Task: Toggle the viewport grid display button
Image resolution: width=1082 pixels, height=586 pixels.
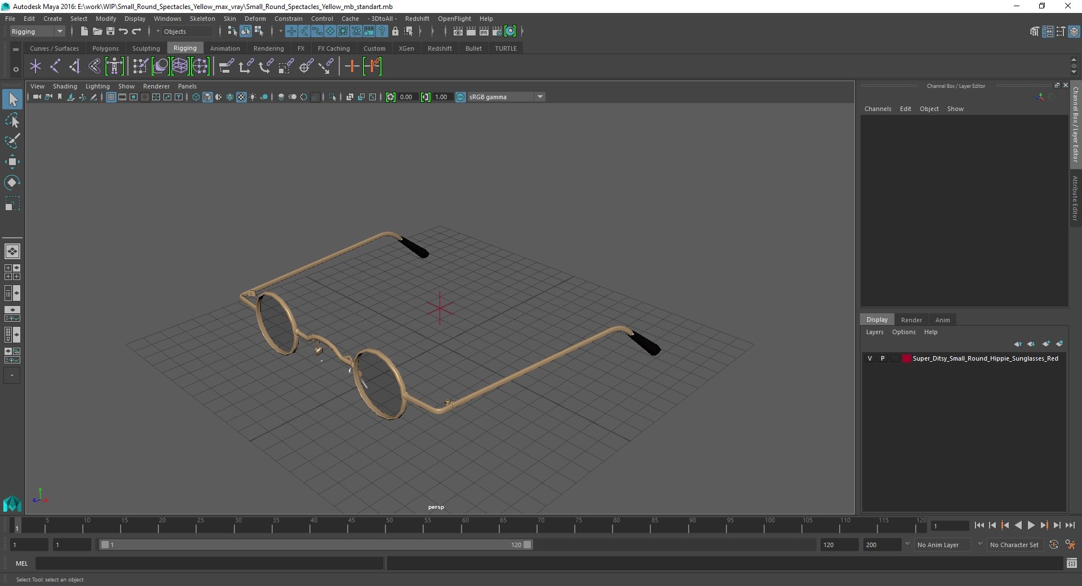Action: click(x=111, y=97)
